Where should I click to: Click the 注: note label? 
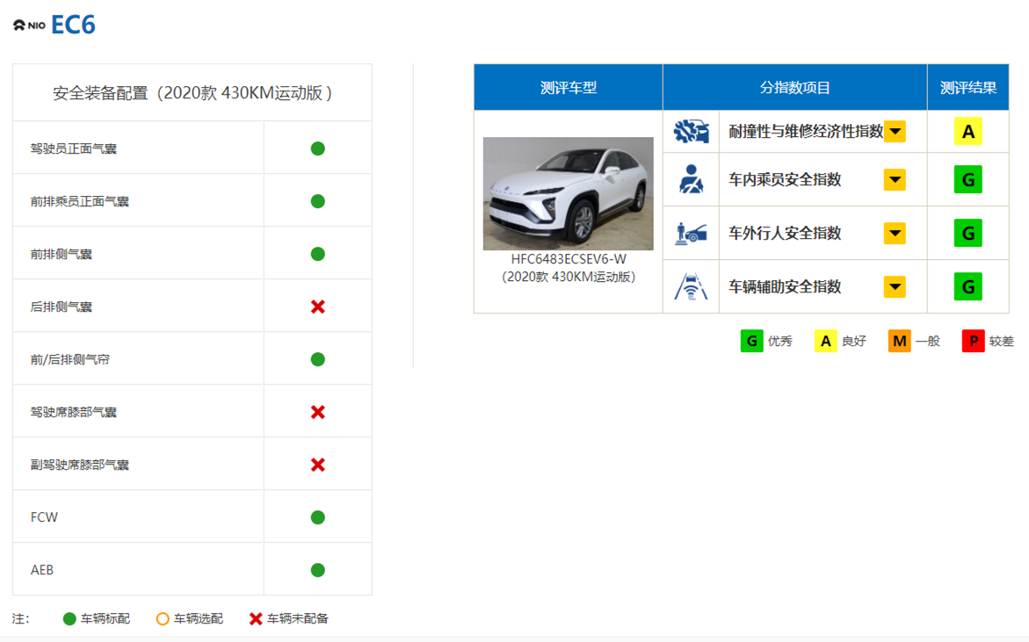[20, 619]
